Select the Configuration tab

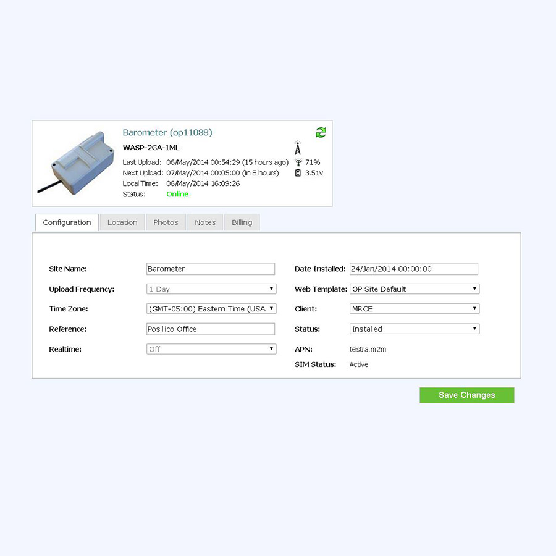(67, 222)
